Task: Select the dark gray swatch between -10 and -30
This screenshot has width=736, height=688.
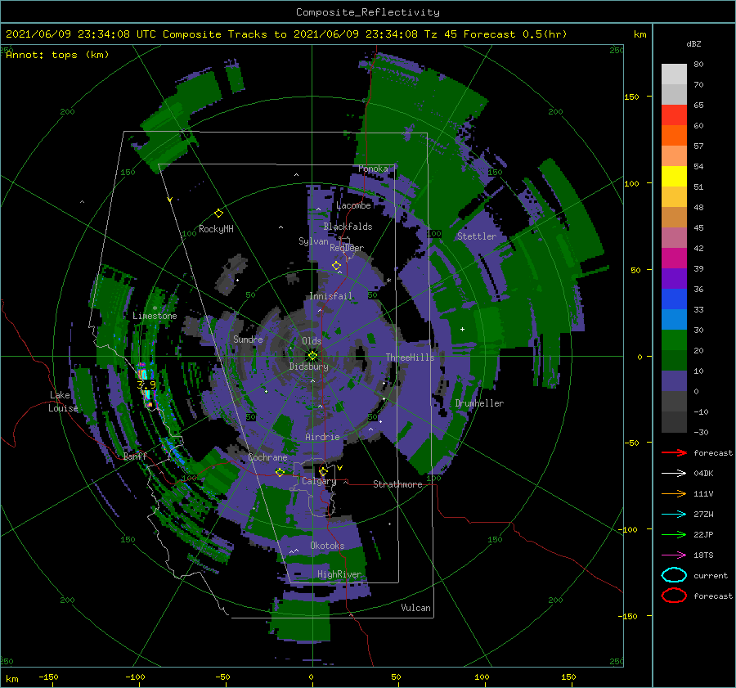Action: point(674,422)
